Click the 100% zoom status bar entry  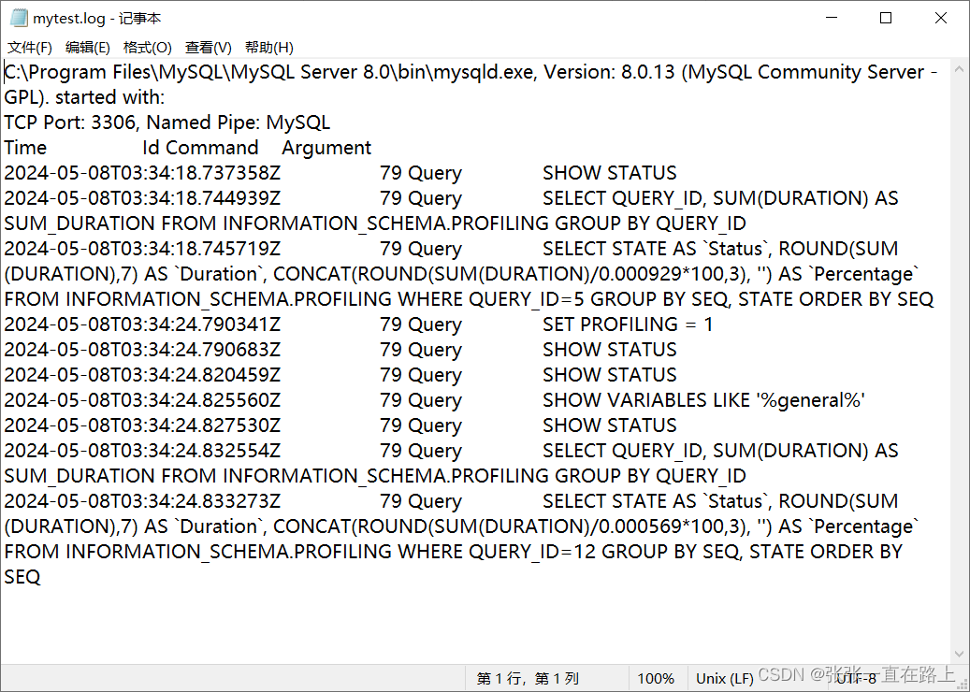point(656,678)
